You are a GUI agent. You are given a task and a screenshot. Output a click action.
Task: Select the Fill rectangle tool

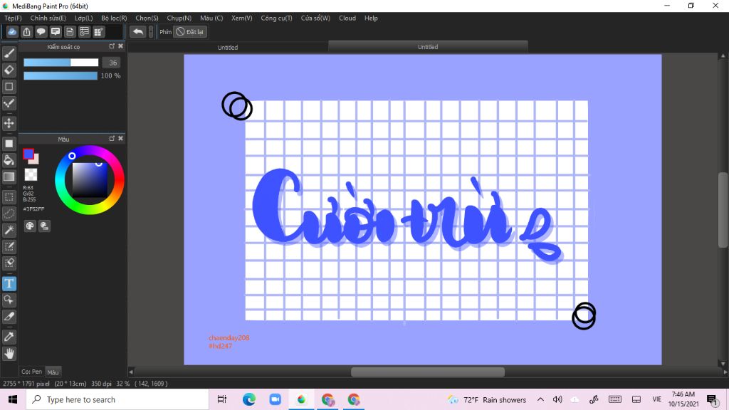[x=9, y=144]
